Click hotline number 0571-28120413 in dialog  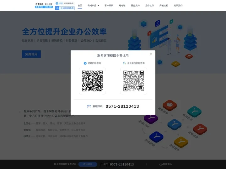[x=122, y=106]
